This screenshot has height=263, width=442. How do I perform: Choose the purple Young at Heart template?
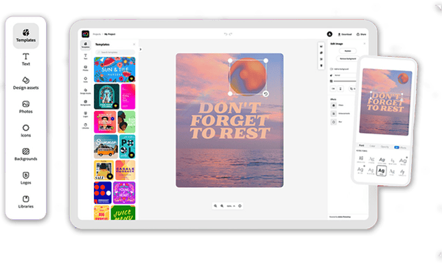[x=124, y=192]
